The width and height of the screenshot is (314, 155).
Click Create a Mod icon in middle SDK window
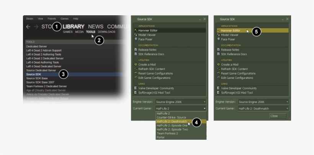click(136, 64)
